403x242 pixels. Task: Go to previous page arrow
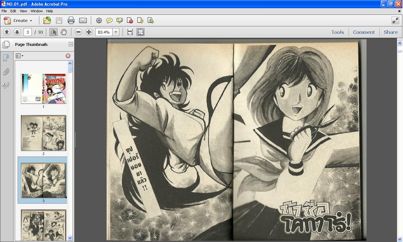7,32
